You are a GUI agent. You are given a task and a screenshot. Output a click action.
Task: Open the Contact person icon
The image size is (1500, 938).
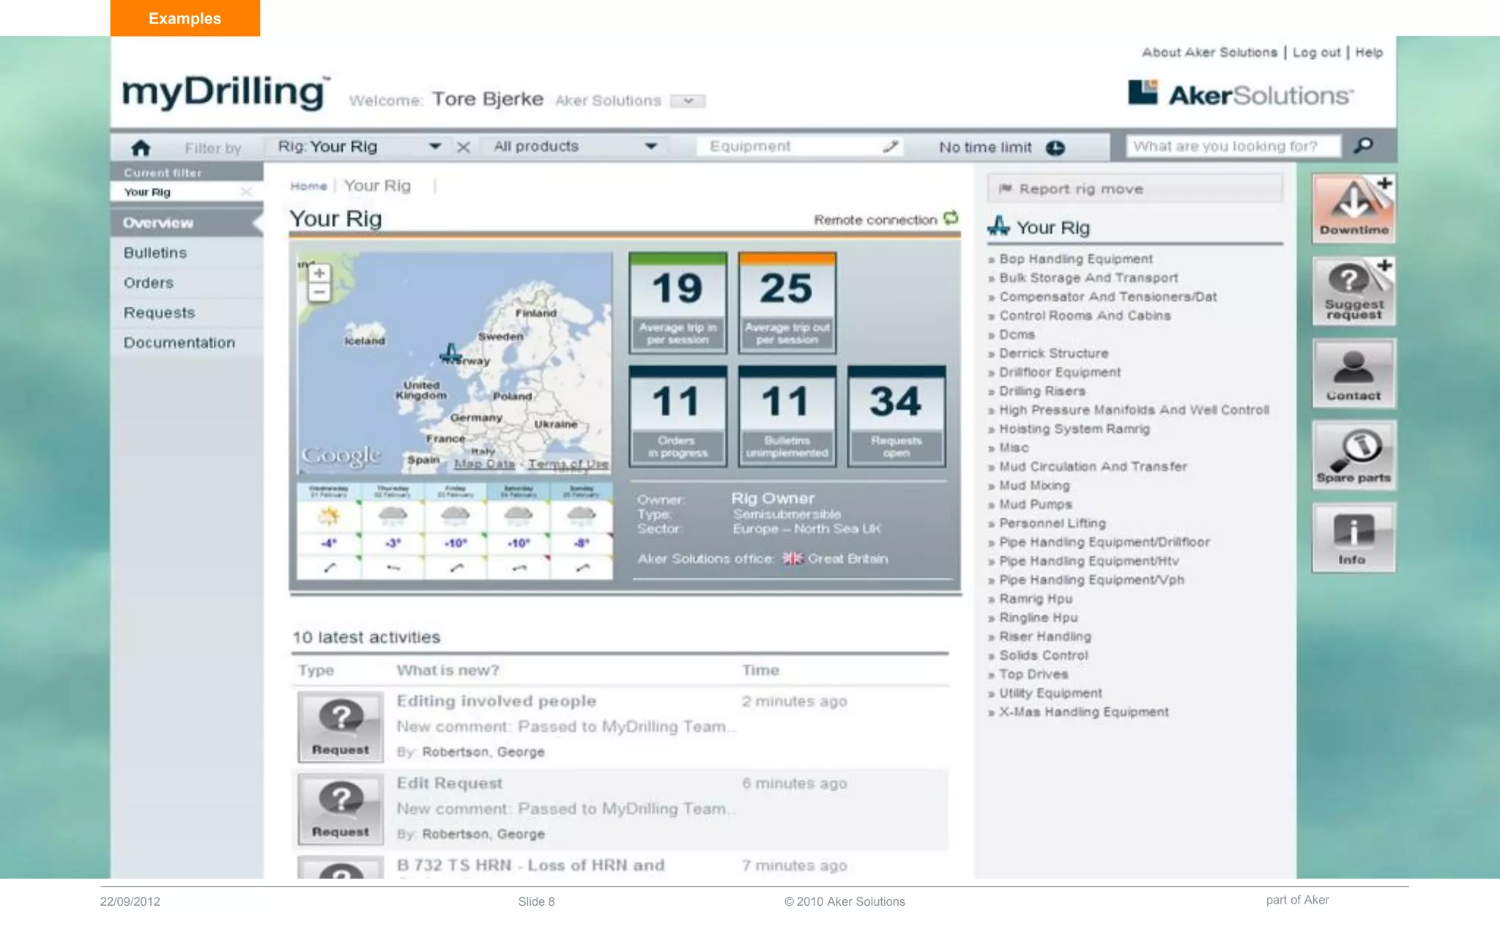pos(1354,373)
